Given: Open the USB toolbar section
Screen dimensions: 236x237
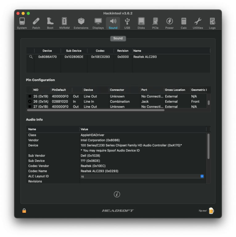Looking at the screenshot, I should pyautogui.click(x=127, y=23).
